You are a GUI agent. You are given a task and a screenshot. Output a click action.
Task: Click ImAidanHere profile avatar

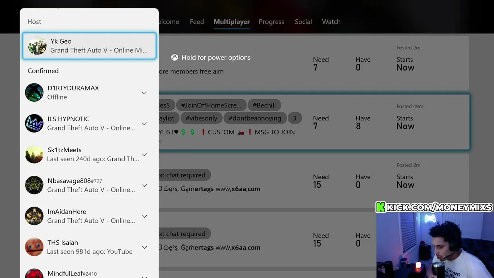34,216
